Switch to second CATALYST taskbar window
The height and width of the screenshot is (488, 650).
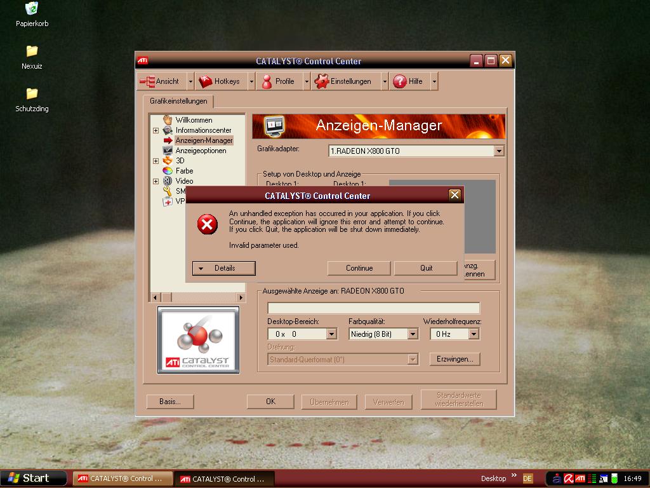coord(224,479)
